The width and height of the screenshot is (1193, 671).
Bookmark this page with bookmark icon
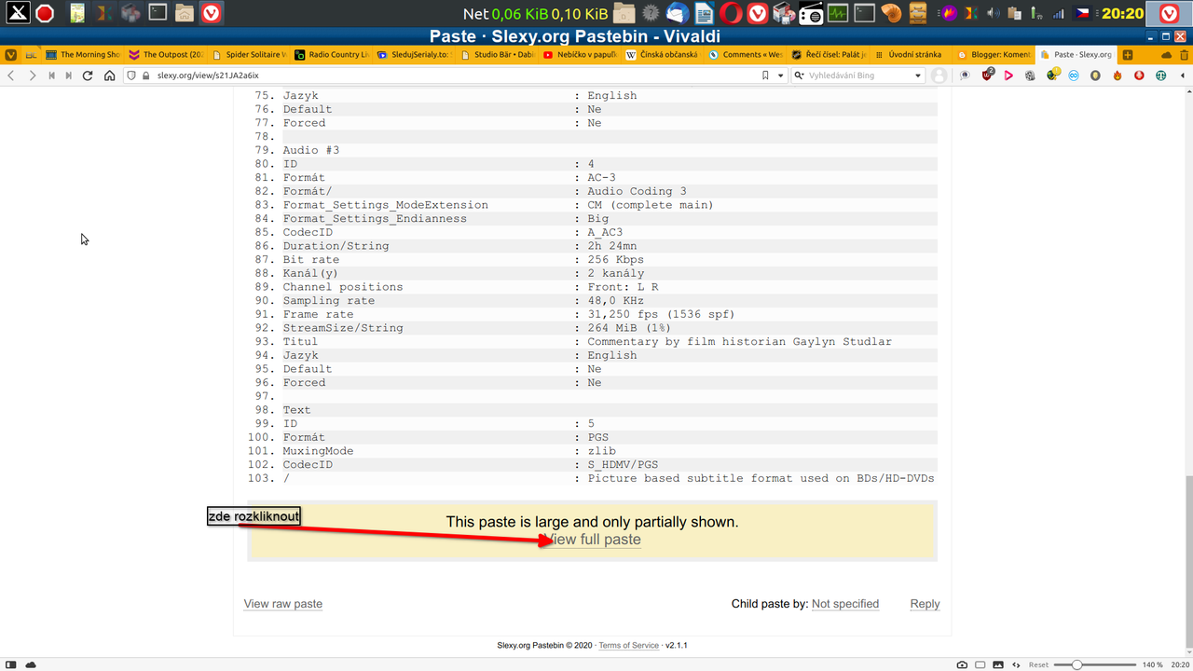pos(766,75)
